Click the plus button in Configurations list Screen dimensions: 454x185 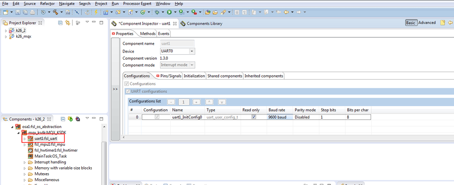pyautogui.click(x=197, y=102)
